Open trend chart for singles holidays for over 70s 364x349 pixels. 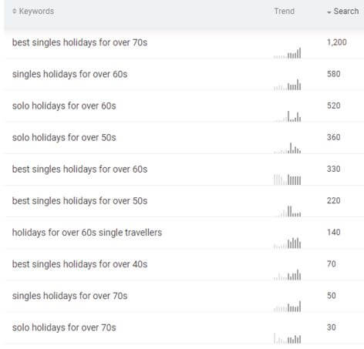(287, 307)
